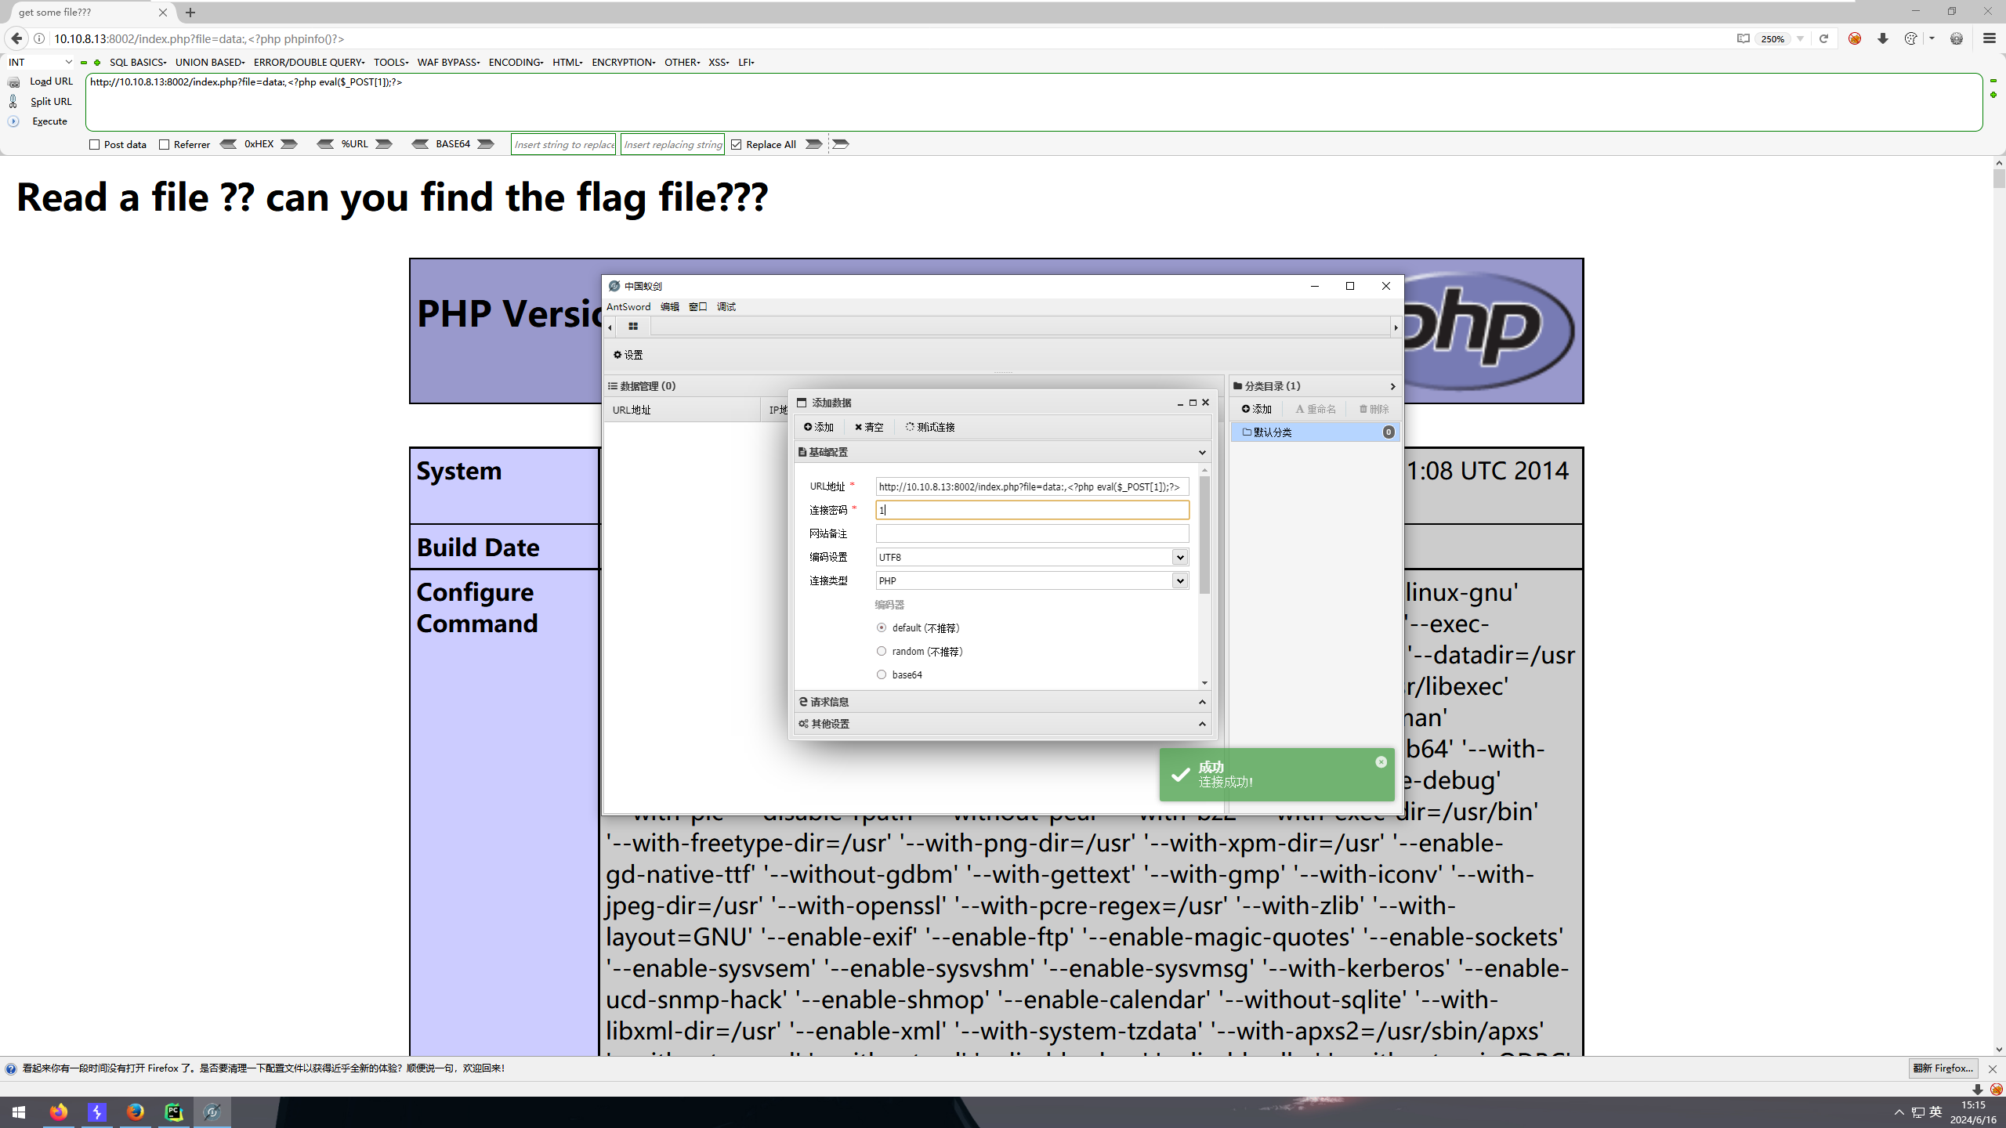Click the AntSword grid home tab icon
Screen dimensions: 2006x1128
point(633,327)
